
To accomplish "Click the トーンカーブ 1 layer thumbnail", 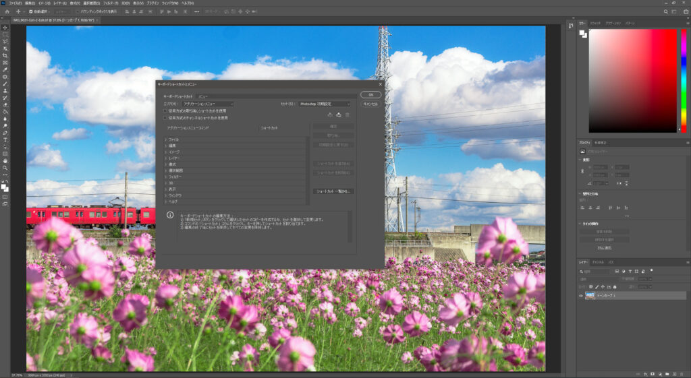I will click(x=590, y=296).
